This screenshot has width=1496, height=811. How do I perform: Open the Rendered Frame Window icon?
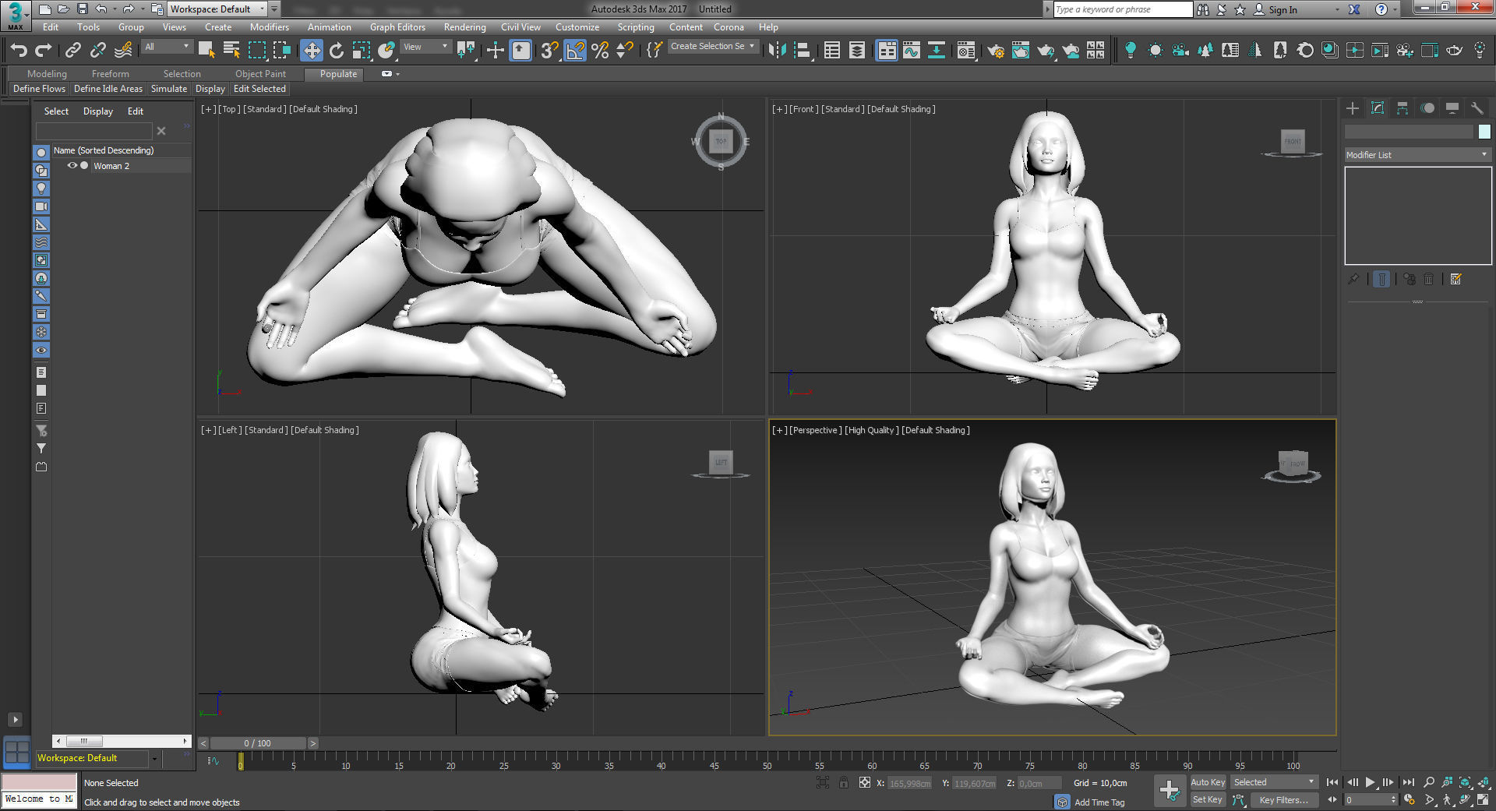[1021, 51]
